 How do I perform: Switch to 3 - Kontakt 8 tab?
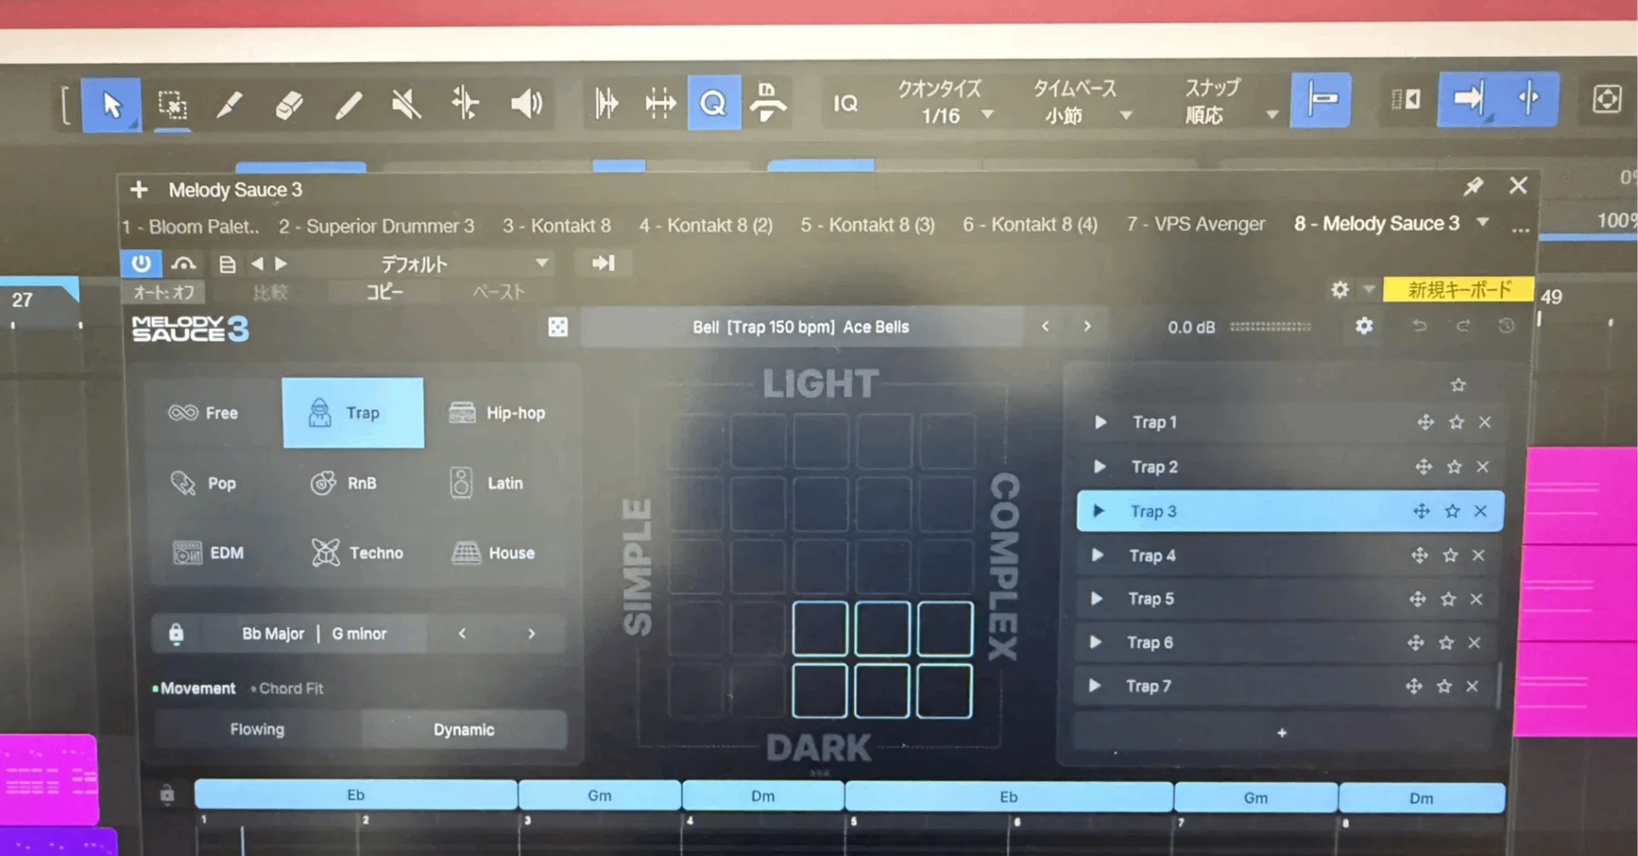(556, 226)
